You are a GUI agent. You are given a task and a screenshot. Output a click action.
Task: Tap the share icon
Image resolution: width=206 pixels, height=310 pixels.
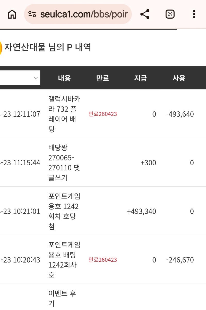[x=145, y=14]
